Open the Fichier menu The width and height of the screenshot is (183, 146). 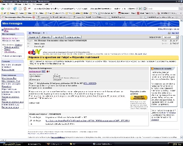pyautogui.click(x=3, y=4)
